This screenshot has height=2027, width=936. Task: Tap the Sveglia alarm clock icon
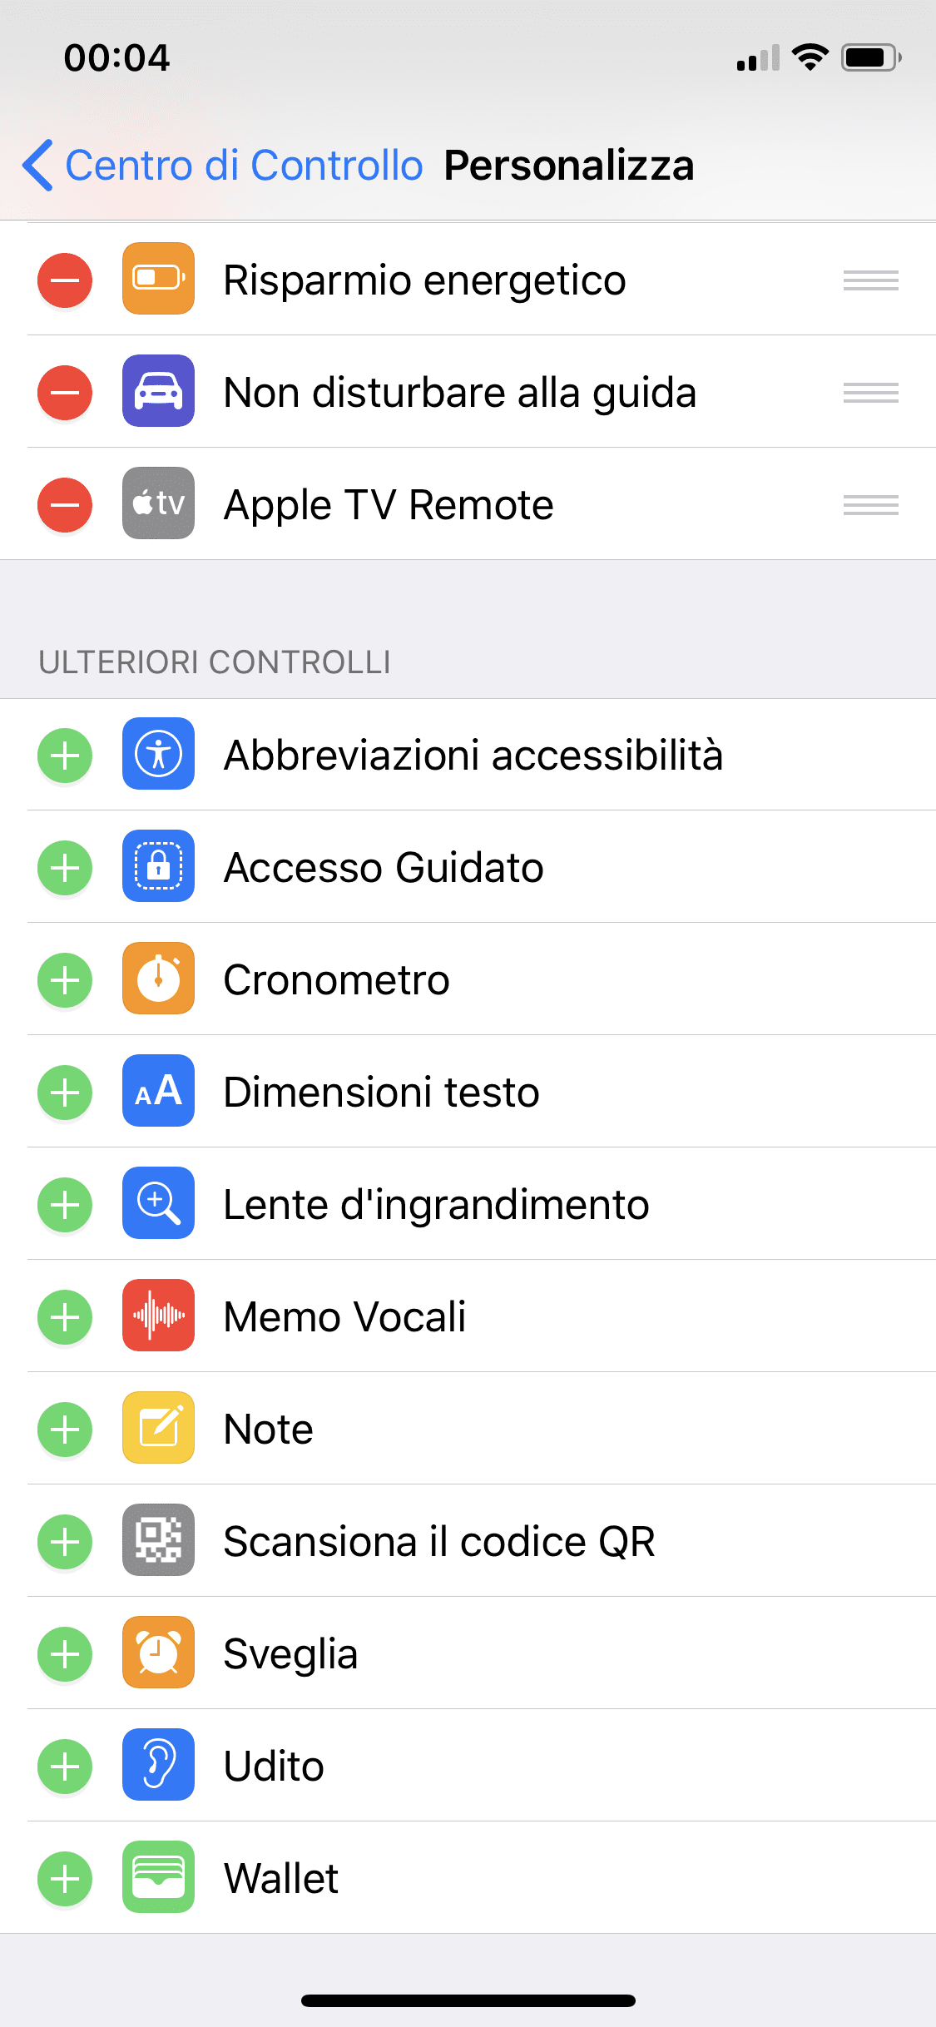coord(158,1653)
